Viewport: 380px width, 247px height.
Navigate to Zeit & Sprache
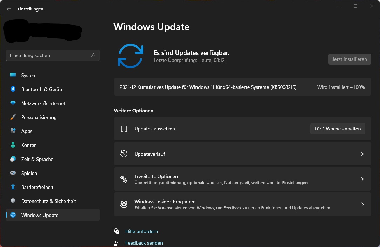click(x=53, y=159)
